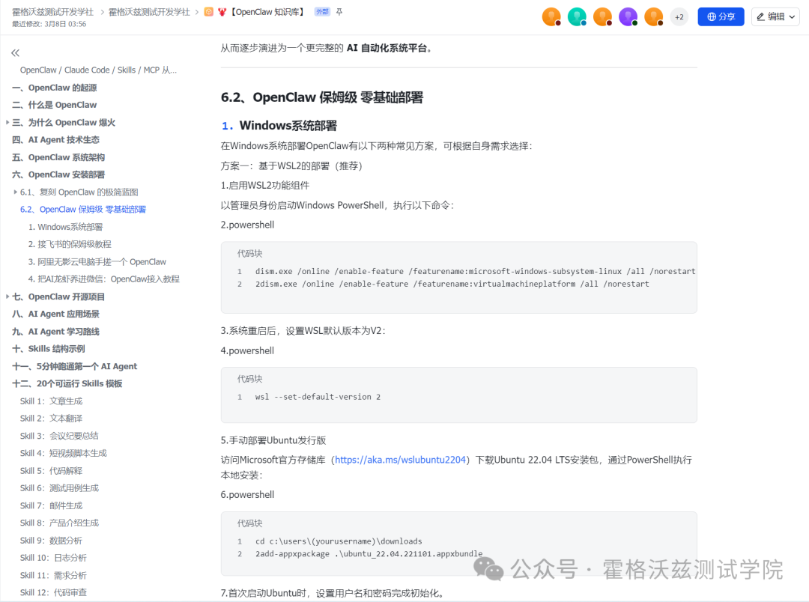The image size is (809, 602).
Task: Open Skill 7：邮件生成 in outline
Action: tap(51, 505)
